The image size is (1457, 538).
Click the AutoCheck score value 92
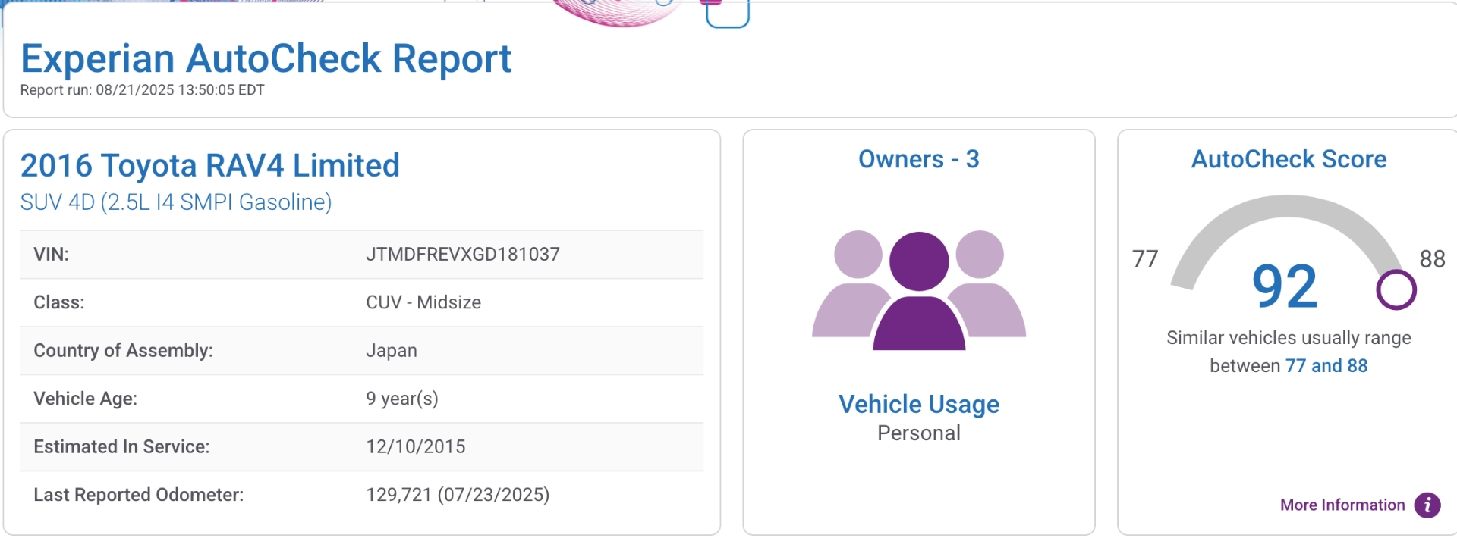(x=1285, y=286)
